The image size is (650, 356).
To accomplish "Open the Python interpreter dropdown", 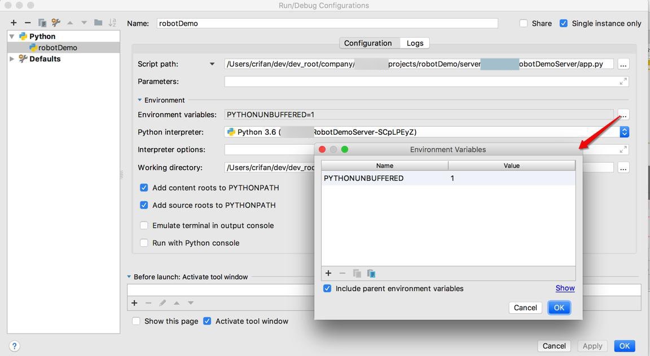I will click(x=624, y=132).
